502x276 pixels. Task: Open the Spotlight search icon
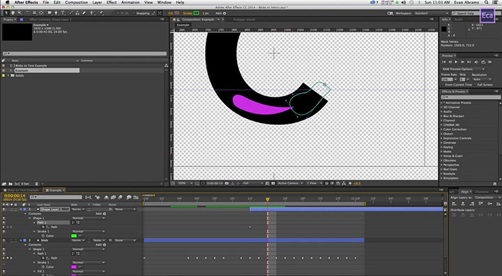click(487, 2)
